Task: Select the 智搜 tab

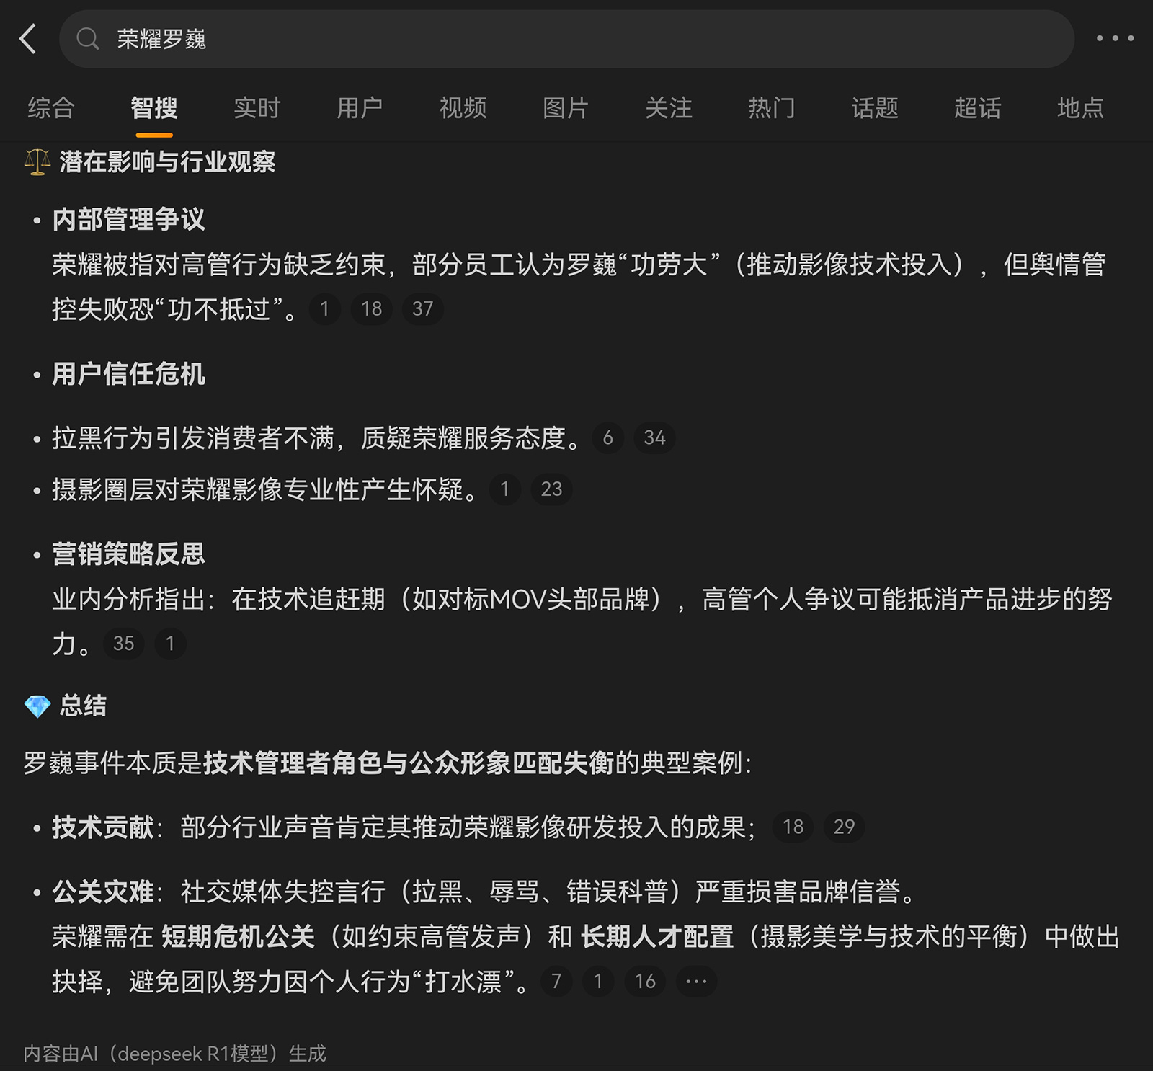Action: (154, 108)
